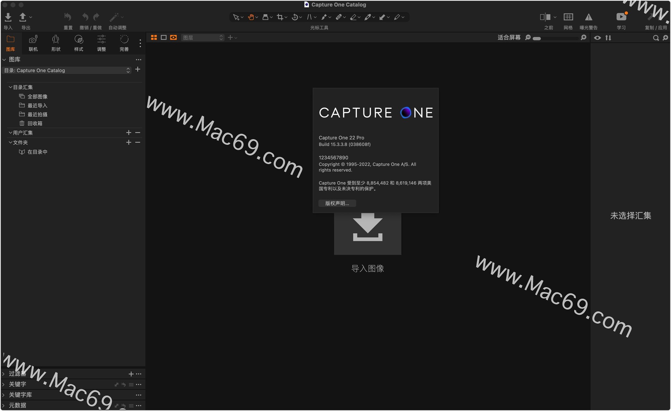
Task: Toggle viewer eye icon above browser
Action: (x=597, y=38)
